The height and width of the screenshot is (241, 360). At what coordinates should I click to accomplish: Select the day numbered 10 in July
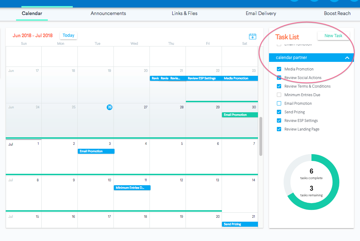pyautogui.click(x=110, y=180)
